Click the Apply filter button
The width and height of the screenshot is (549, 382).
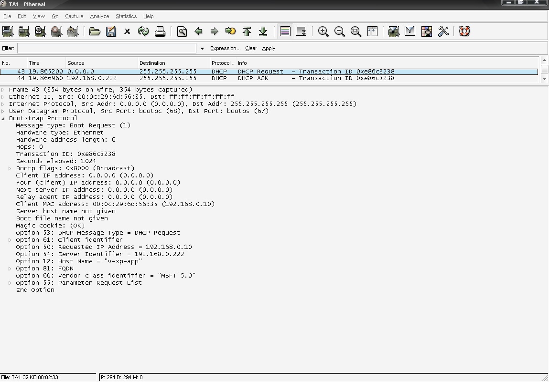(269, 48)
